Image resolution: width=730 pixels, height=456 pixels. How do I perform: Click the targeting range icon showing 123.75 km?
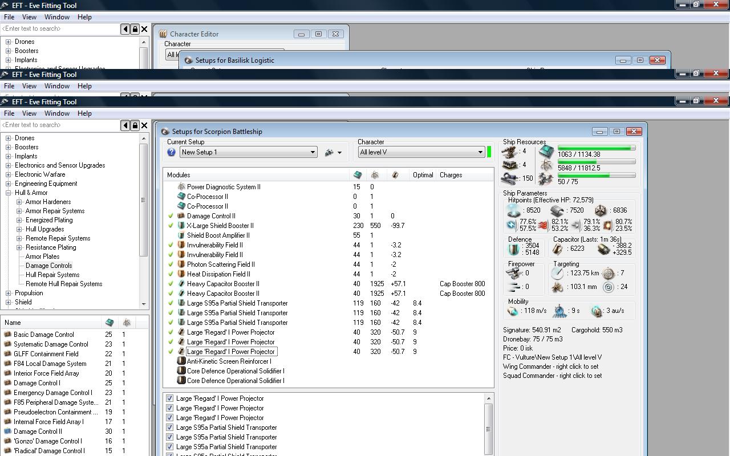[x=558, y=274]
